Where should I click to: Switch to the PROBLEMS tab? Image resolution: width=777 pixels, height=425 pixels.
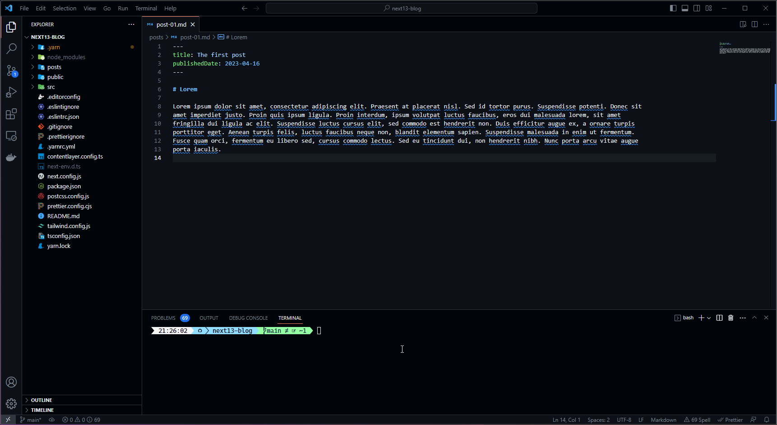click(x=163, y=318)
